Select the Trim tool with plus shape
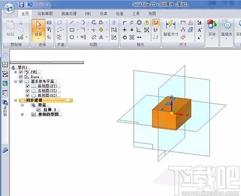Screen dimensions: 241x196 coord(94,30)
